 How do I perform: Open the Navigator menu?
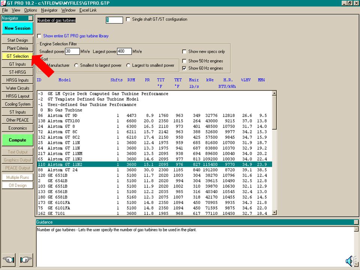[49, 10]
